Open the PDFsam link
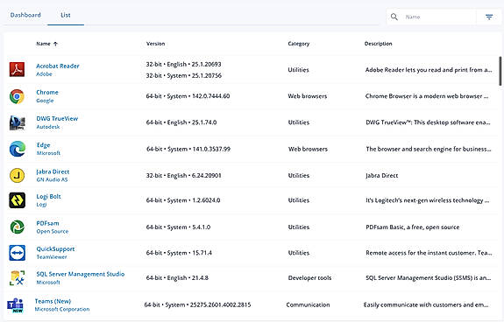The height and width of the screenshot is (322, 504). pos(47,223)
